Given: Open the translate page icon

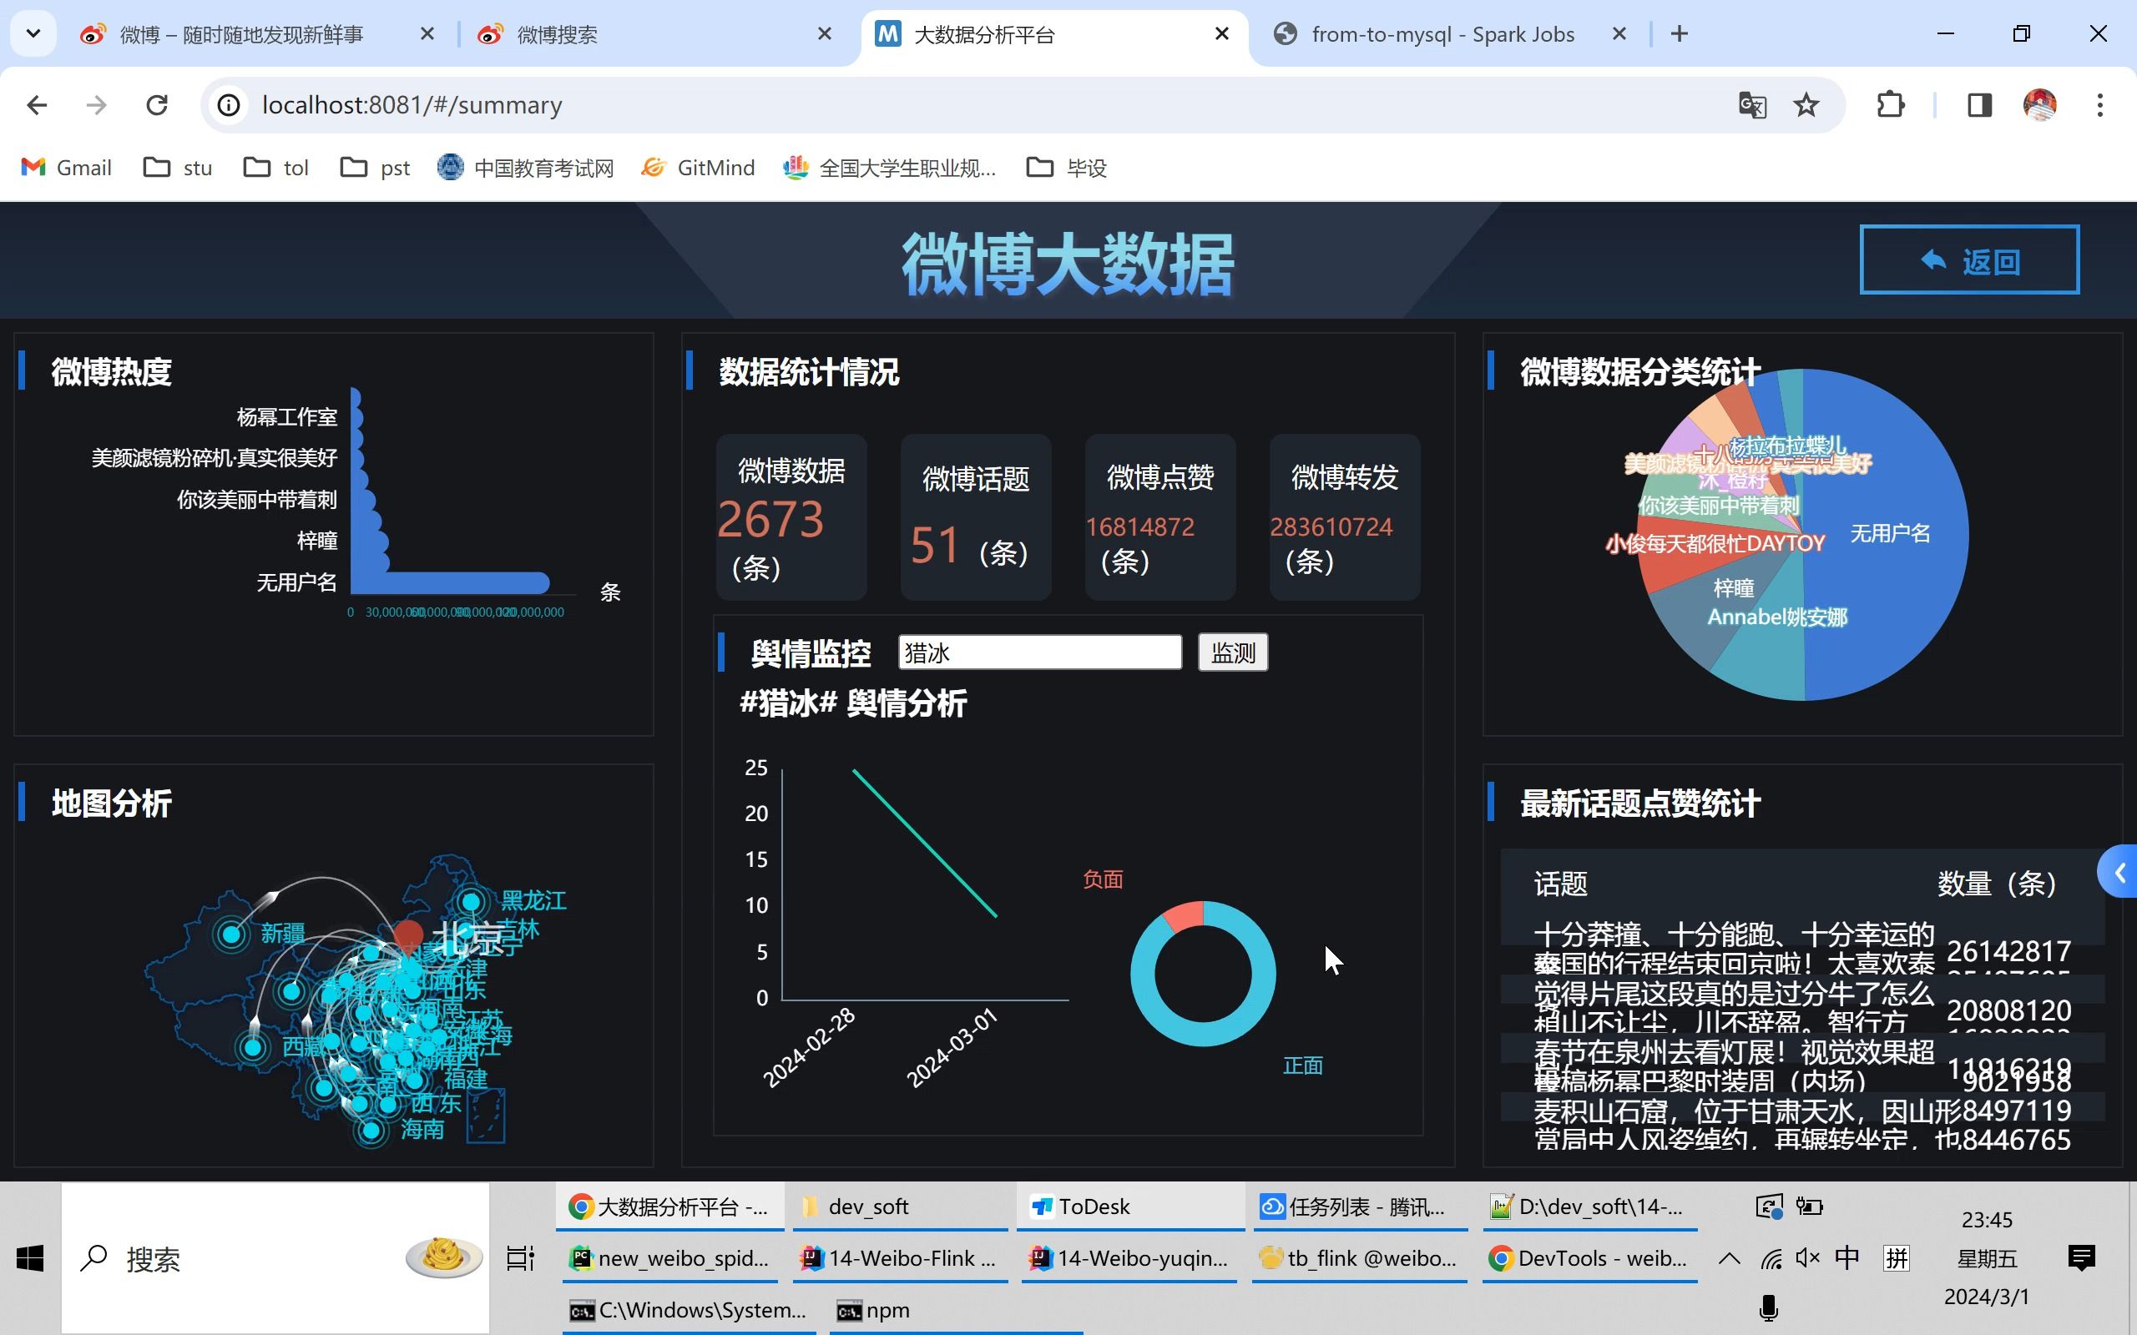Looking at the screenshot, I should click(x=1752, y=105).
